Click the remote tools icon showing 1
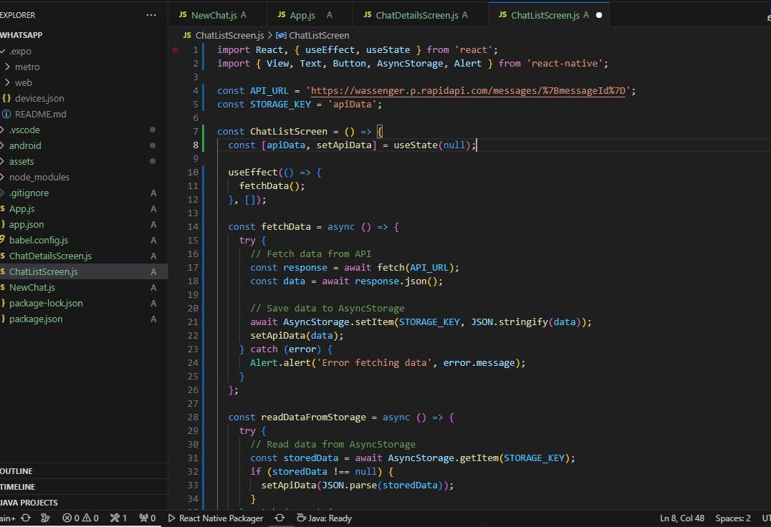This screenshot has width=771, height=527. (119, 518)
